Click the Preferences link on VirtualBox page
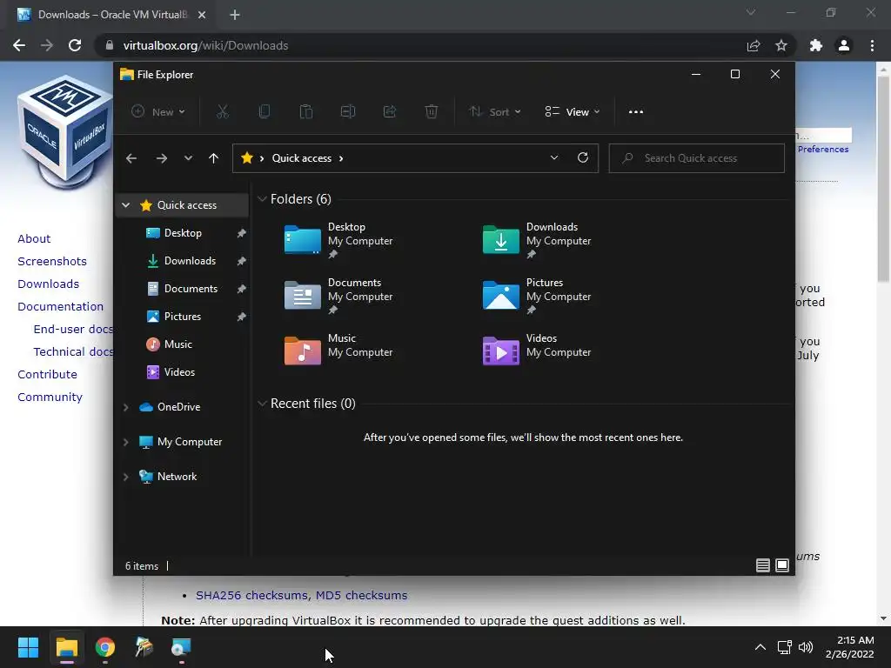Screen dimensions: 891x668 (823, 149)
